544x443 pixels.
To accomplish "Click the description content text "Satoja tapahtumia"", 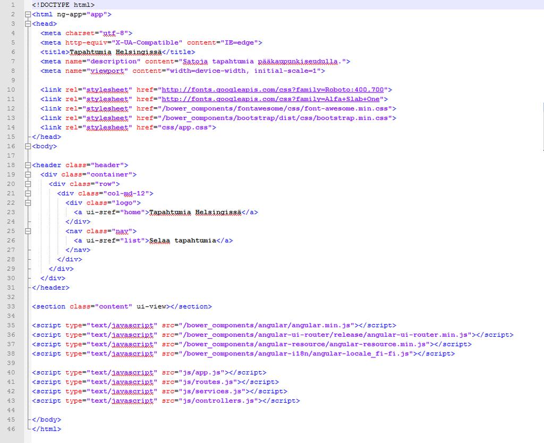I will (x=218, y=62).
